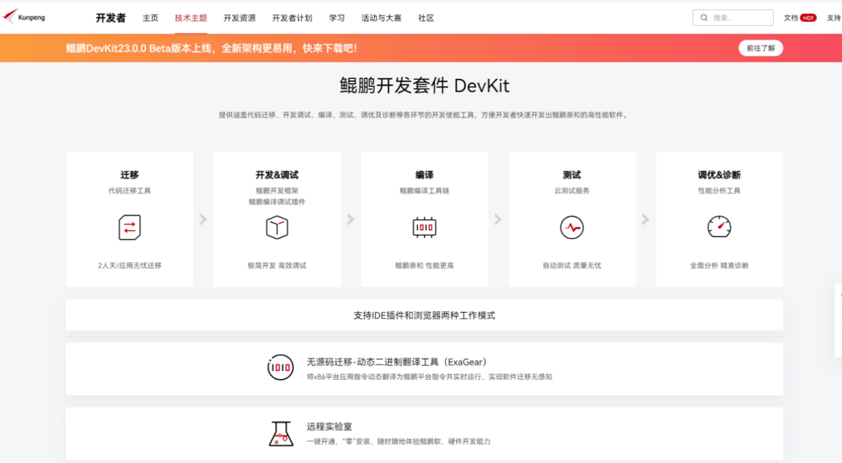
Task: Click the 全面分析 精准诊断 text
Action: coord(719,265)
